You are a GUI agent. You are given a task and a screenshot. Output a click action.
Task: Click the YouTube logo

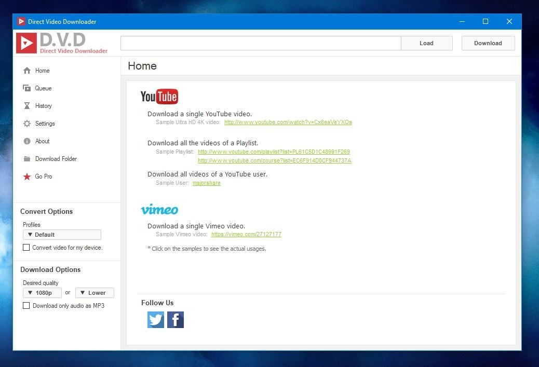159,97
